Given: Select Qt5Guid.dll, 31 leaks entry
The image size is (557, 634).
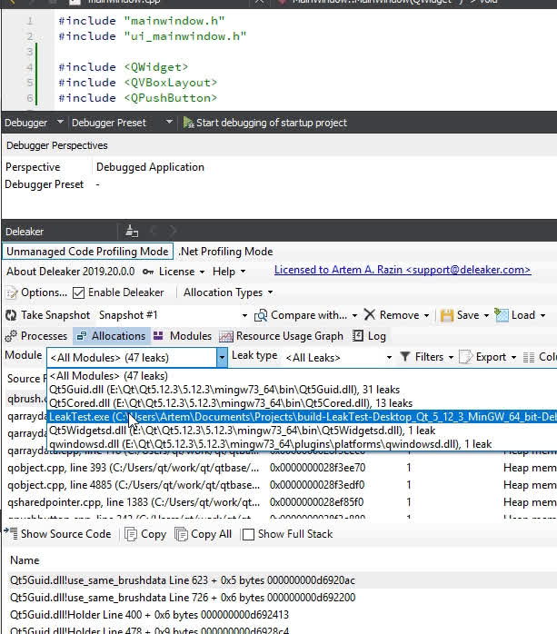Looking at the screenshot, I should point(224,390).
